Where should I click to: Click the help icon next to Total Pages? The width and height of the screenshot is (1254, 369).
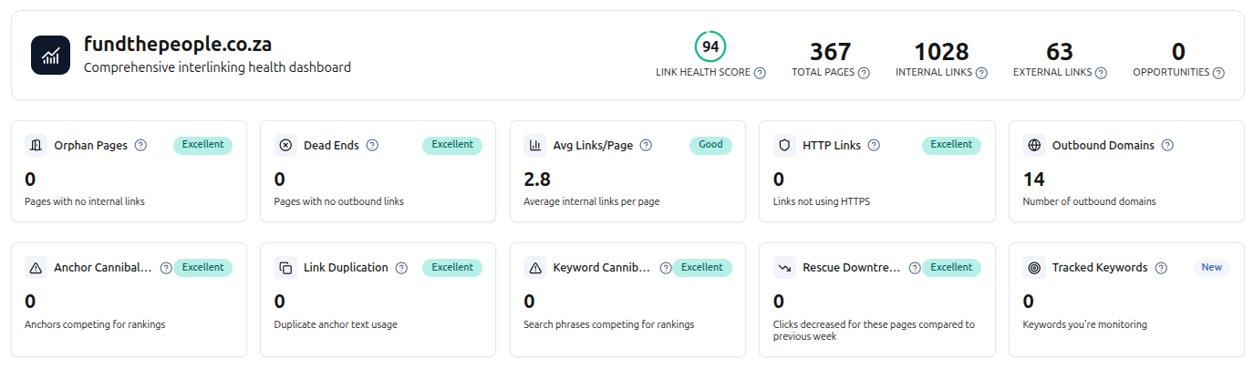coord(864,73)
